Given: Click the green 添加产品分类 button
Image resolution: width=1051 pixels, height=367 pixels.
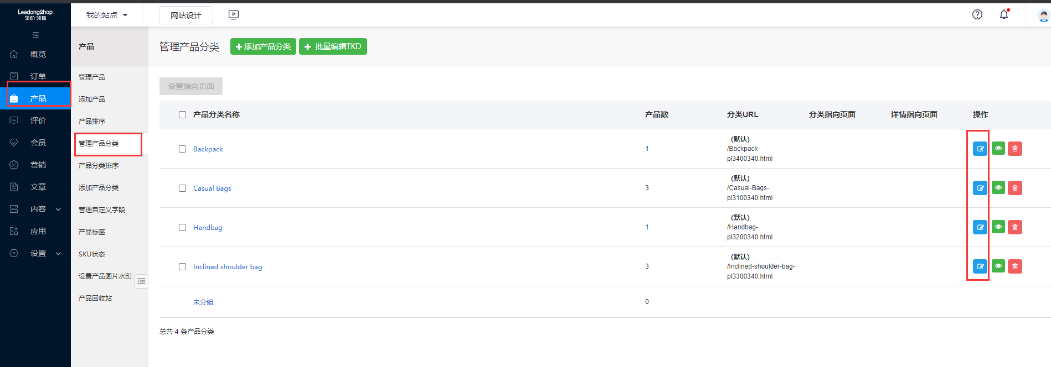Looking at the screenshot, I should (x=263, y=46).
